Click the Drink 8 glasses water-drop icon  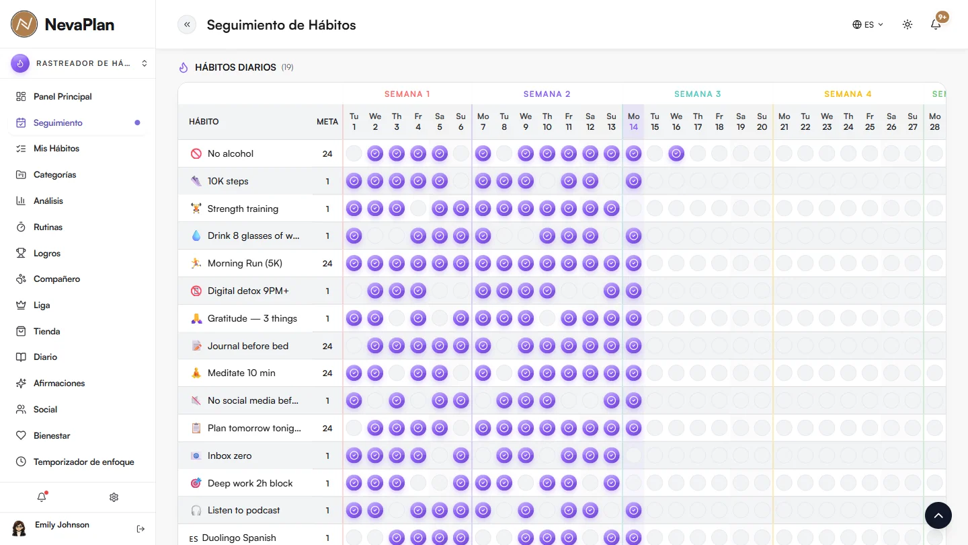196,236
